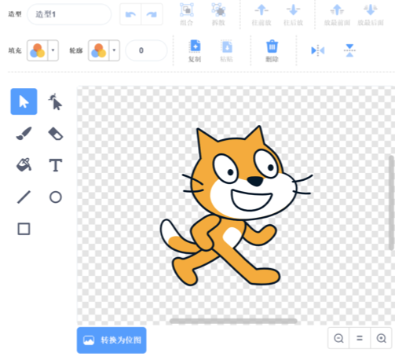Select the Circle tool
395x357 pixels.
[x=56, y=197]
